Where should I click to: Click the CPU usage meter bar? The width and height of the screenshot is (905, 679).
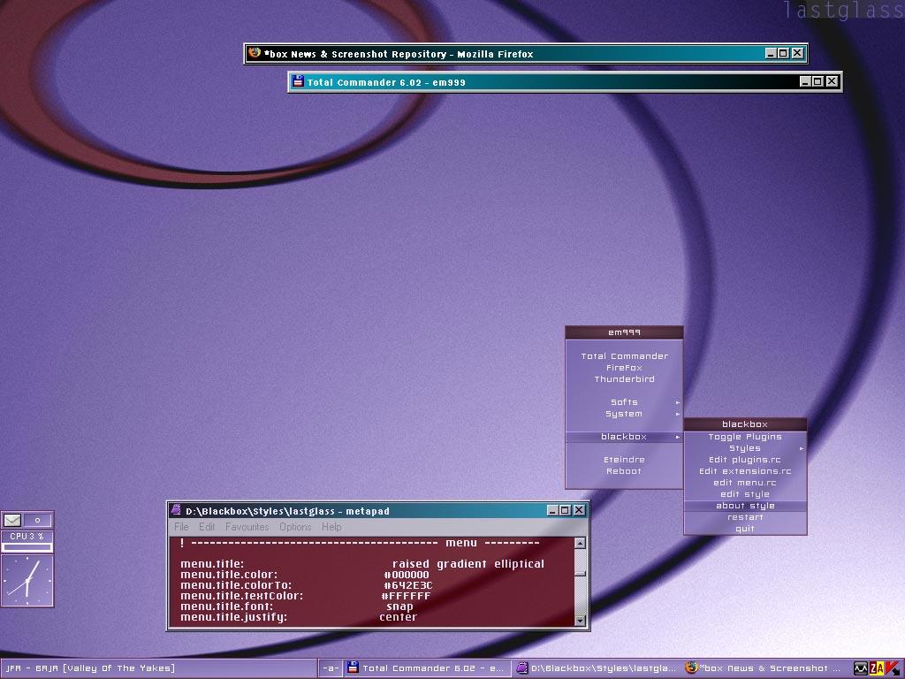(x=27, y=546)
